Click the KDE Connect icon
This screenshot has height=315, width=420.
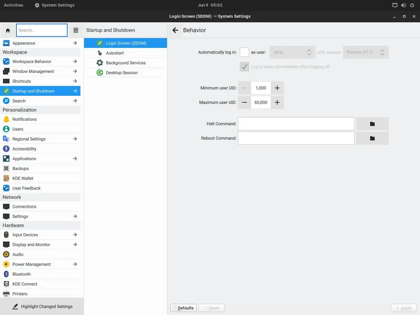[6, 284]
